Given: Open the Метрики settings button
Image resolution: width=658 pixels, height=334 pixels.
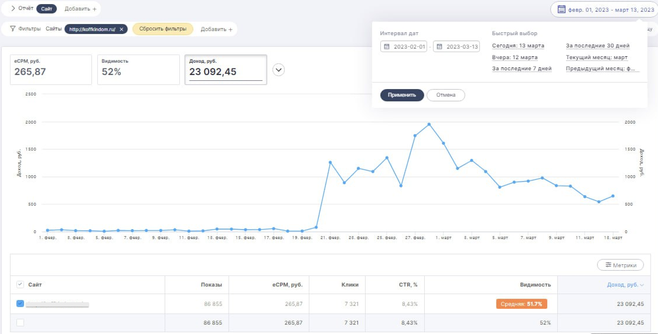Looking at the screenshot, I should coord(620,265).
